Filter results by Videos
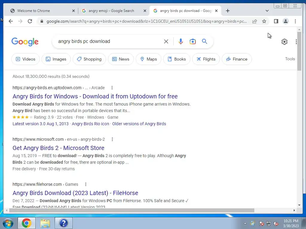Viewport: 306px width, 229px height. 26,59
